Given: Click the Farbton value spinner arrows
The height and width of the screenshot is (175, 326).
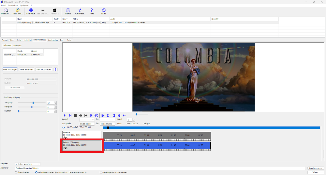Looking at the screenshot, I should (55, 111).
